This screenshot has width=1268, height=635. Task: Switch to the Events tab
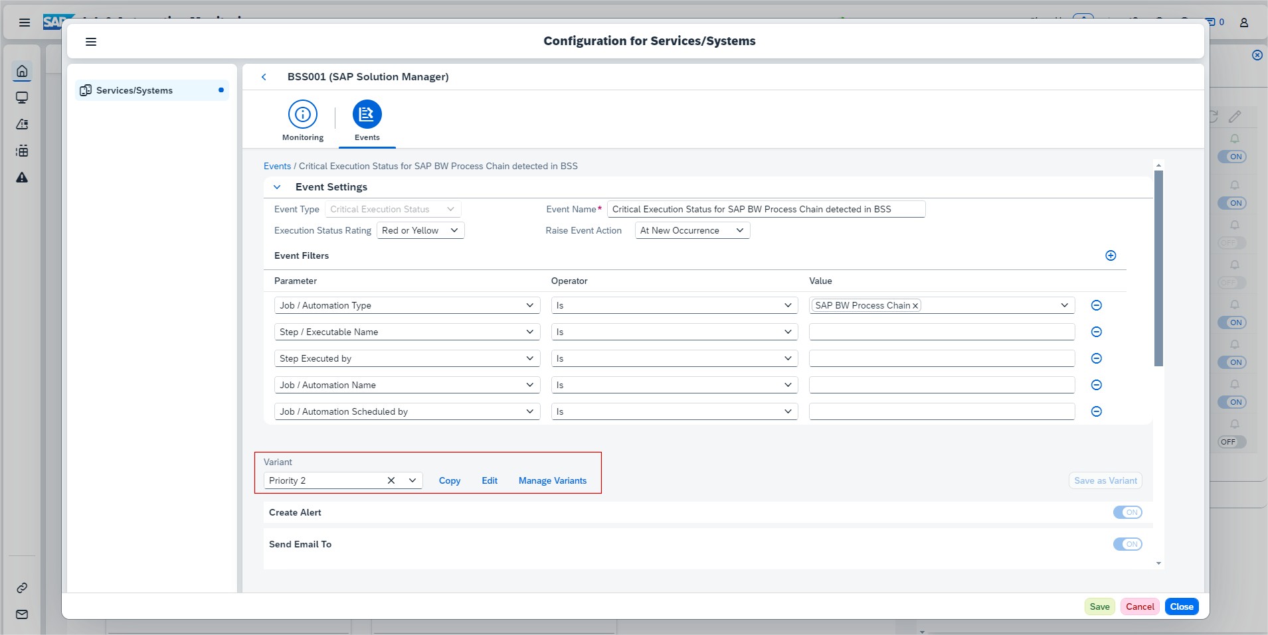pos(367,121)
